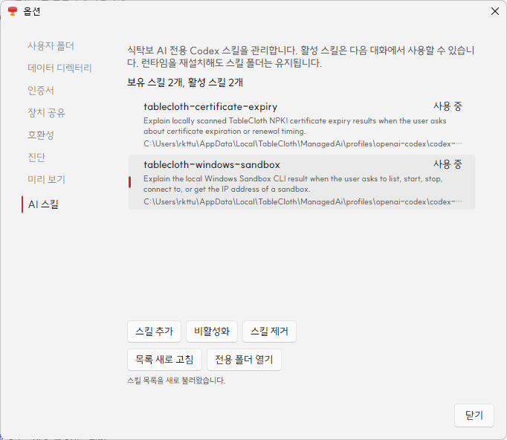Open the 사용자 폴더 section
This screenshot has height=440, width=507.
51,46
